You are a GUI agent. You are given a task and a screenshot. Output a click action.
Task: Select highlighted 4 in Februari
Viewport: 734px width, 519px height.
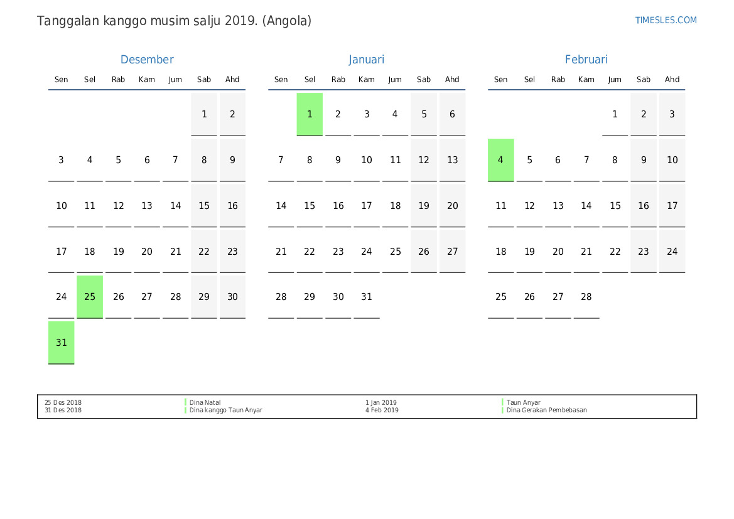(501, 160)
